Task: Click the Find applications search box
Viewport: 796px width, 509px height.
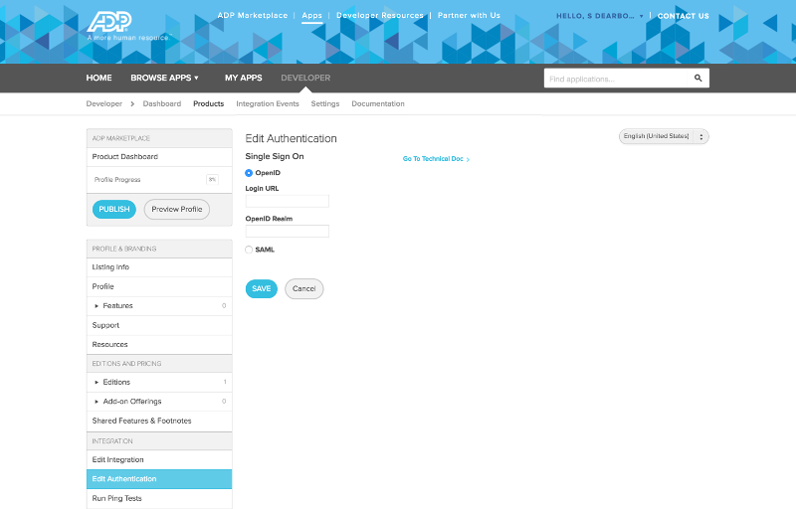Action: 615,79
